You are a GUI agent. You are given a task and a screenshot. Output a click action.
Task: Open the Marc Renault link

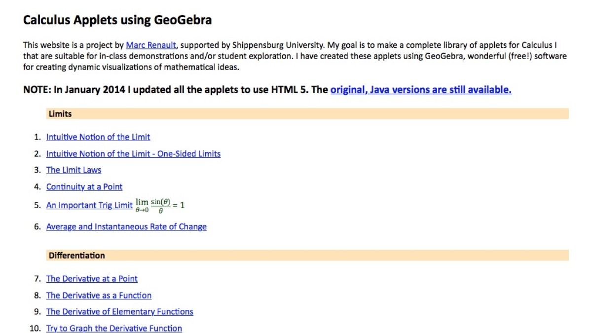pos(150,44)
